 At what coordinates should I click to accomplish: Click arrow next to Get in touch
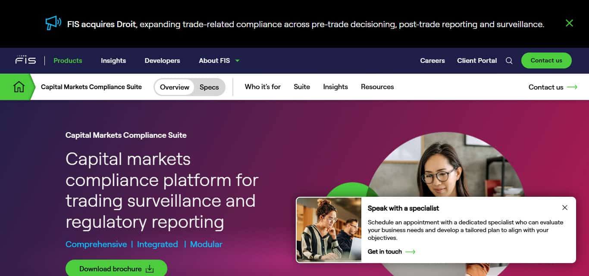(x=410, y=251)
